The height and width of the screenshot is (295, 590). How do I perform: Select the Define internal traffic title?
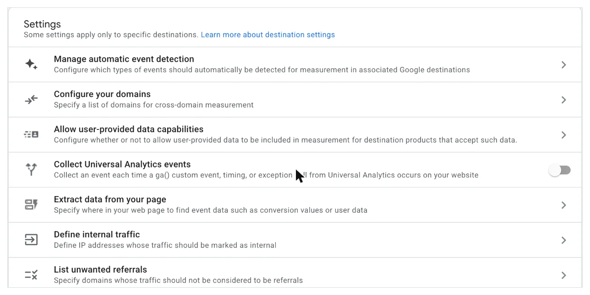point(97,234)
